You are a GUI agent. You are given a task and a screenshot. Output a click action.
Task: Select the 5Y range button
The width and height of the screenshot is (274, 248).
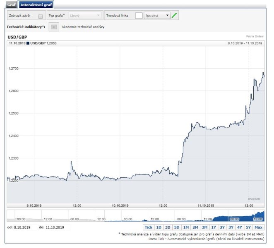[248, 227]
